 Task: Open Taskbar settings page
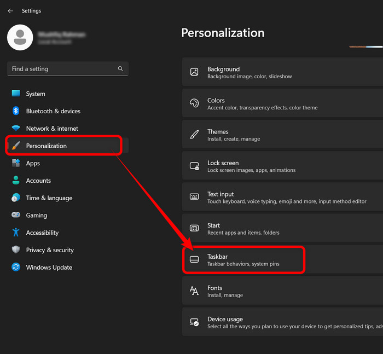point(282,259)
